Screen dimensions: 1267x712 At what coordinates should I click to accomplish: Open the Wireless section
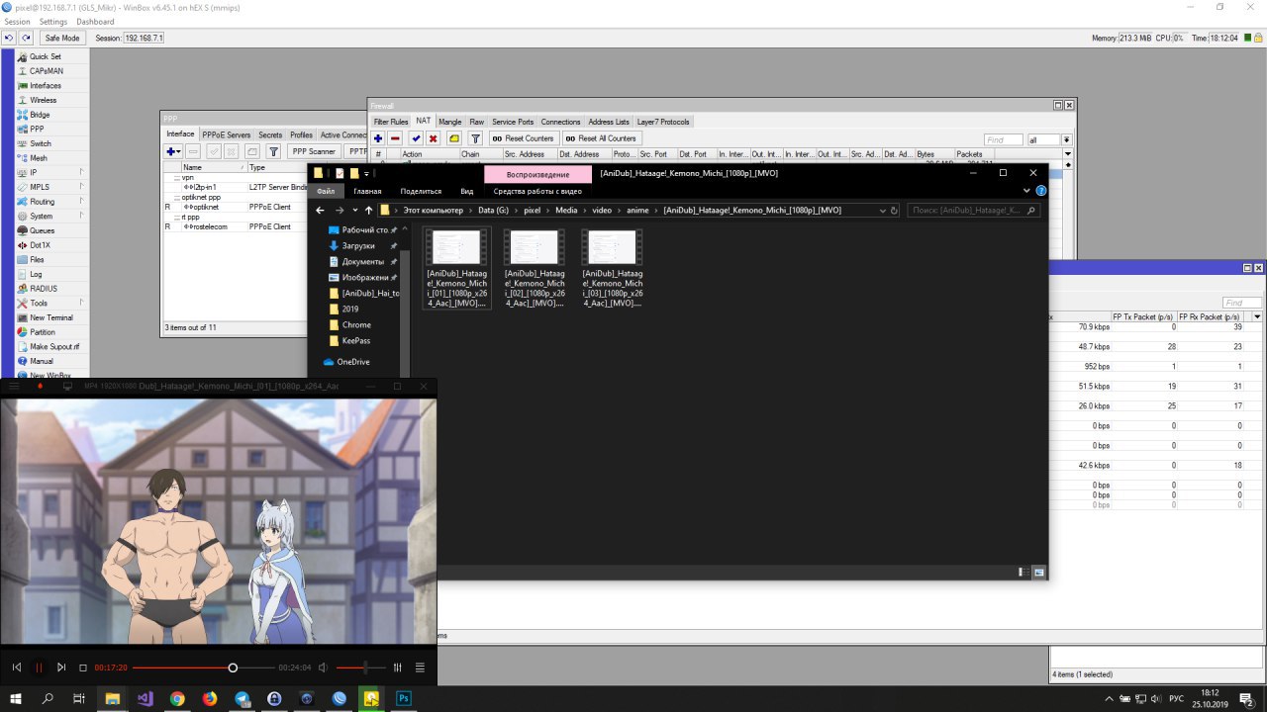(43, 100)
